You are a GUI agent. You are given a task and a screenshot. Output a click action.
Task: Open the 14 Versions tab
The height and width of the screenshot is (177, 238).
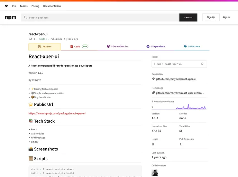tap(192, 46)
